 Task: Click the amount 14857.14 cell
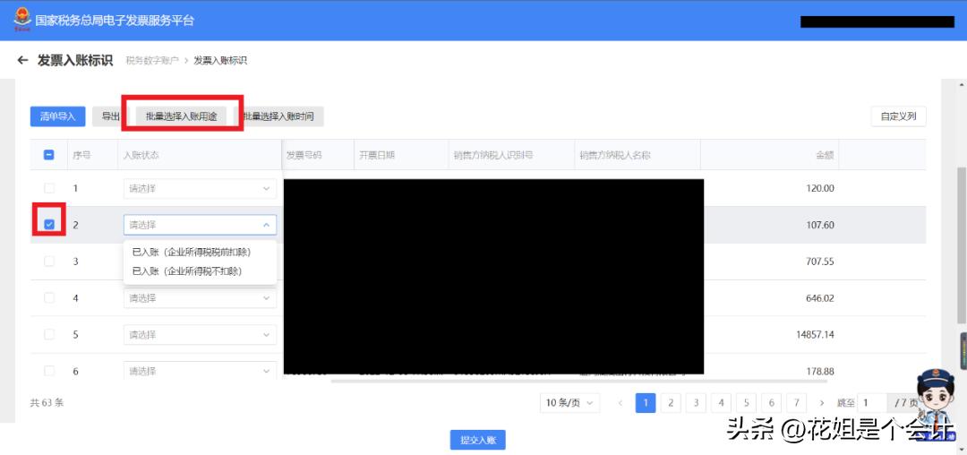(815, 335)
